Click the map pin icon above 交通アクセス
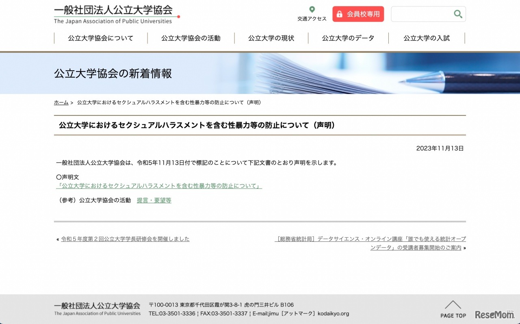Image resolution: width=520 pixels, height=324 pixels. point(312,9)
